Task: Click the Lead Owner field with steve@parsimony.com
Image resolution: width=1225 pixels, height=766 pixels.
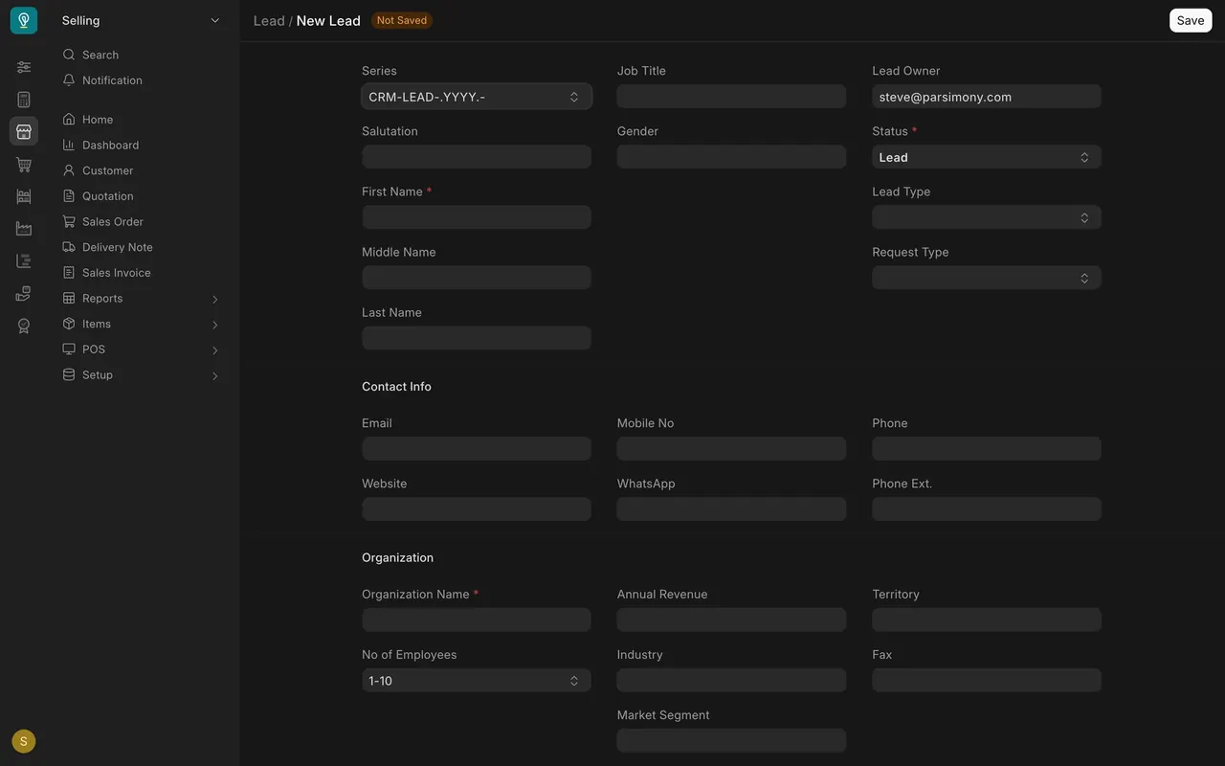Action: (987, 97)
